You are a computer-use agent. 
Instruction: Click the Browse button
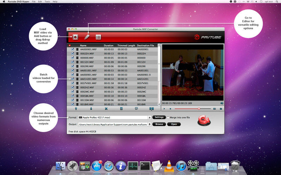click(159, 124)
